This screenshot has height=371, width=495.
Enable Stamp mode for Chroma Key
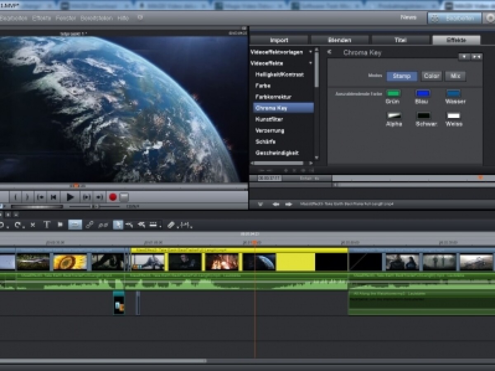(x=401, y=76)
